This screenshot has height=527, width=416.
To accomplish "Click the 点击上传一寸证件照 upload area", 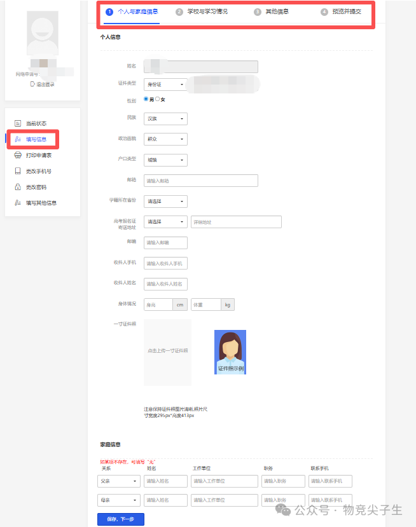I will click(x=167, y=352).
